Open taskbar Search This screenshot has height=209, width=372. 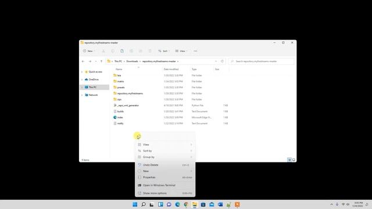click(x=144, y=204)
